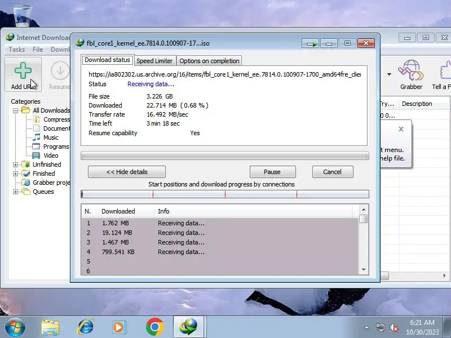Launch Internet Explorer from taskbar

click(x=86, y=327)
